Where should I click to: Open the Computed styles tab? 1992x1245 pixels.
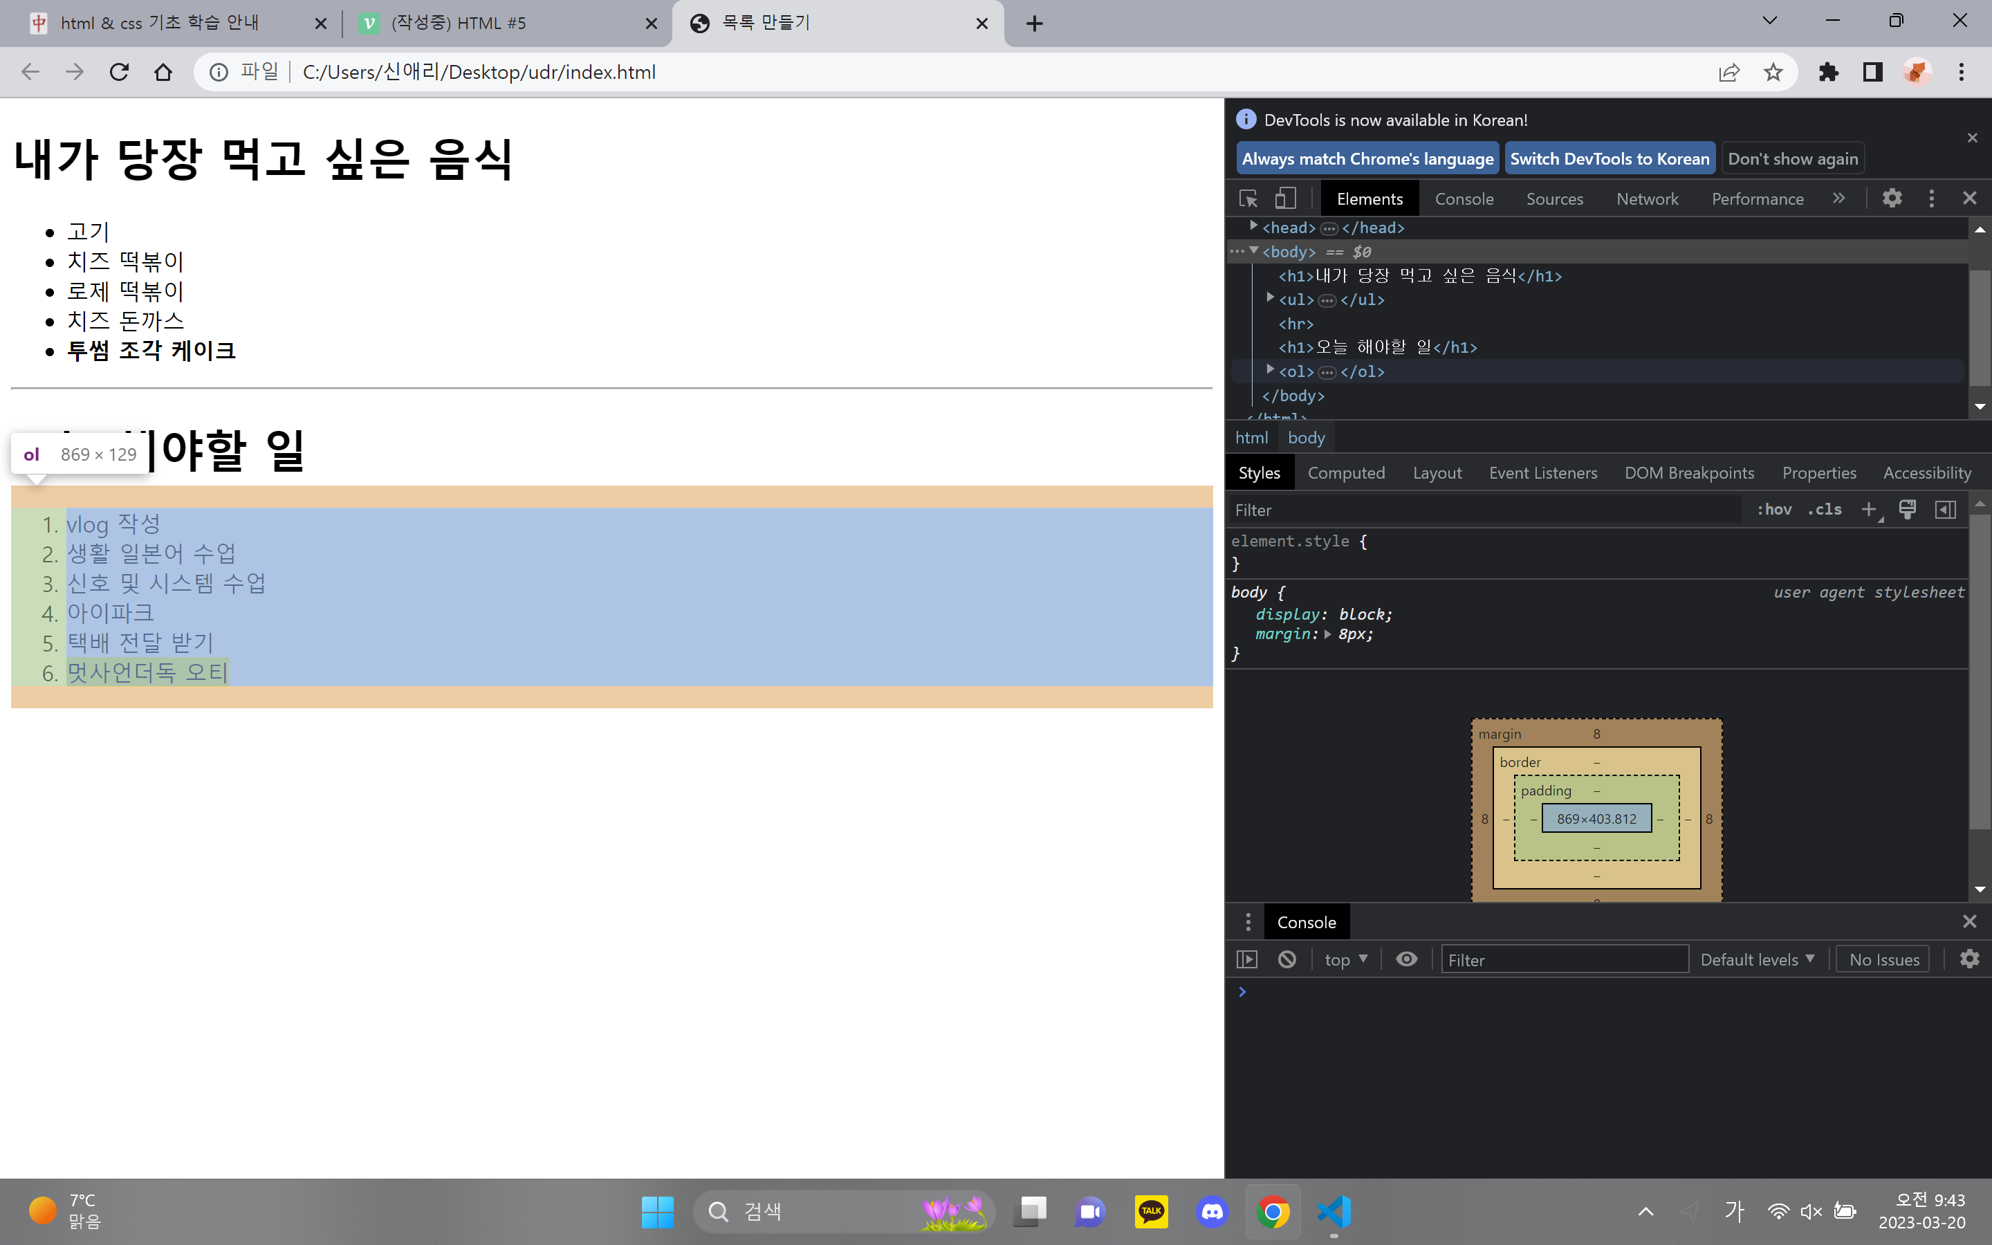point(1346,472)
